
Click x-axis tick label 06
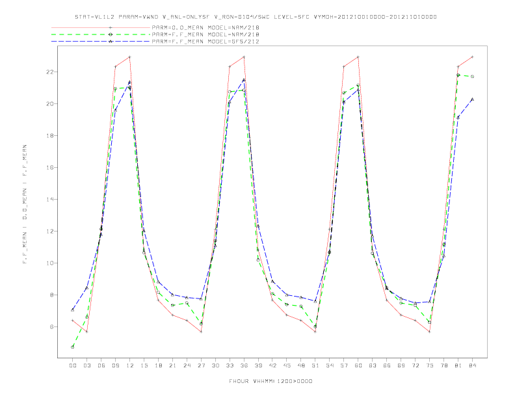pyautogui.click(x=101, y=365)
